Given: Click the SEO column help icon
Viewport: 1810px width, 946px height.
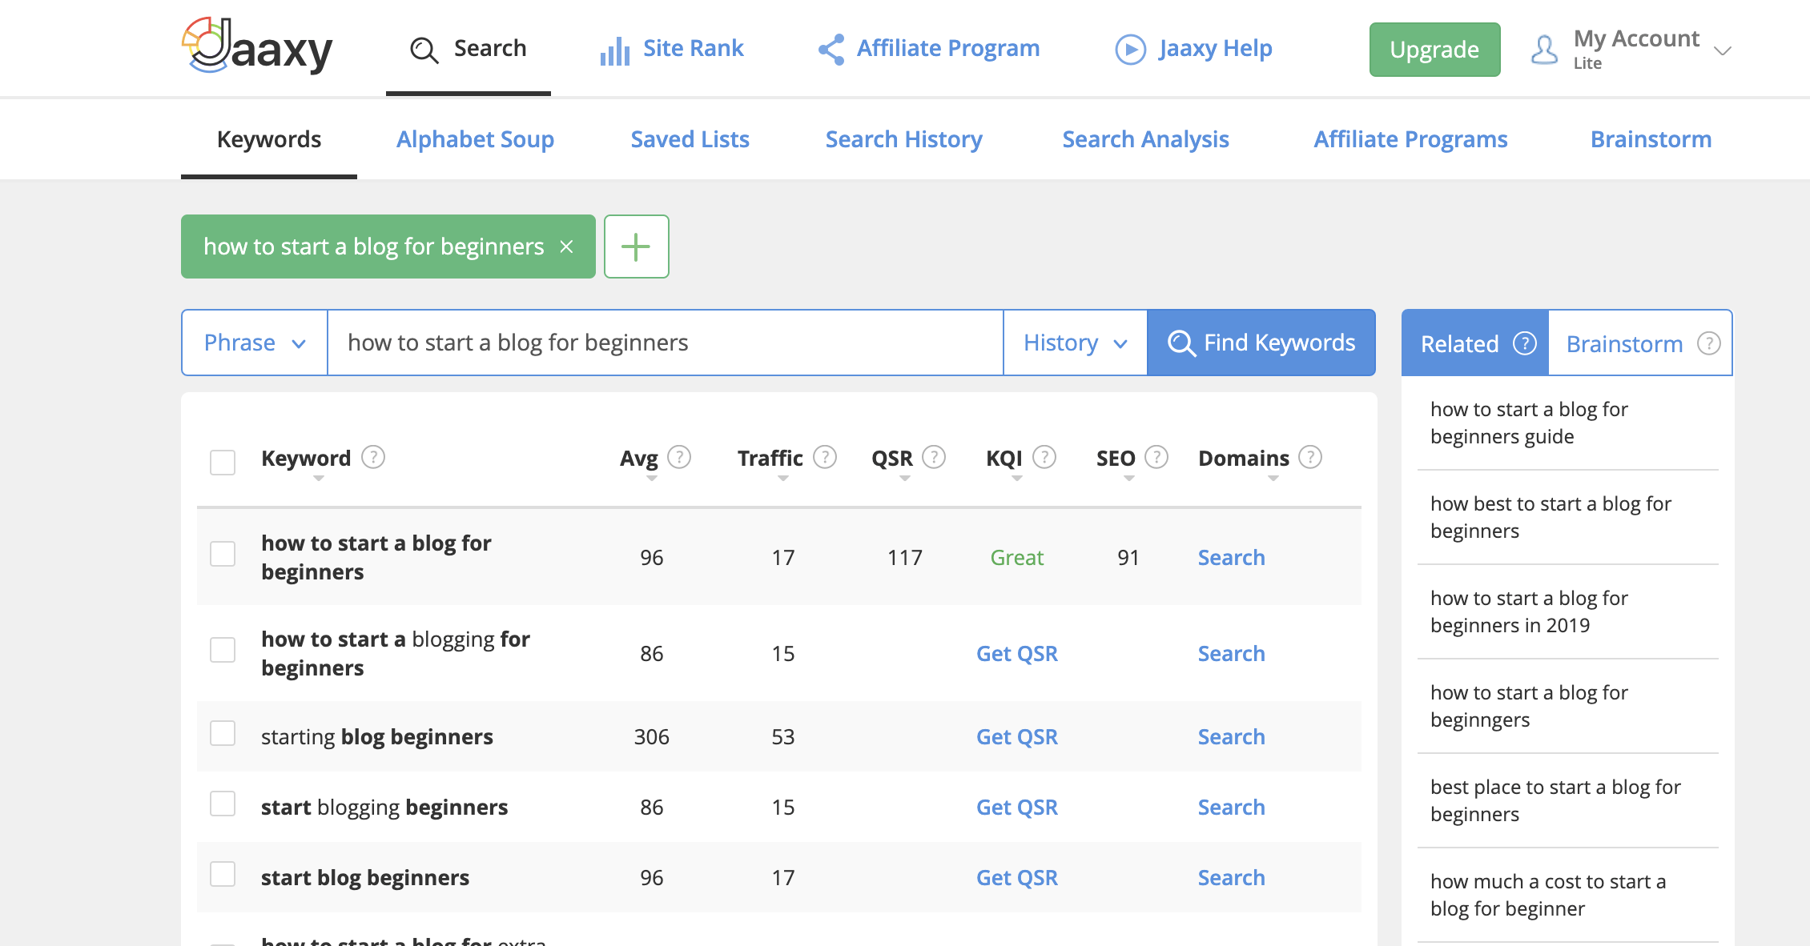Looking at the screenshot, I should 1156,457.
